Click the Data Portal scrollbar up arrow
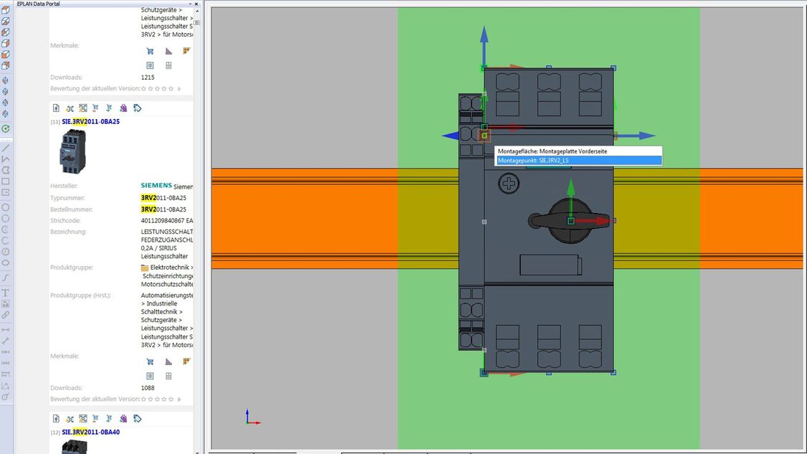The image size is (807, 454). tap(197, 10)
